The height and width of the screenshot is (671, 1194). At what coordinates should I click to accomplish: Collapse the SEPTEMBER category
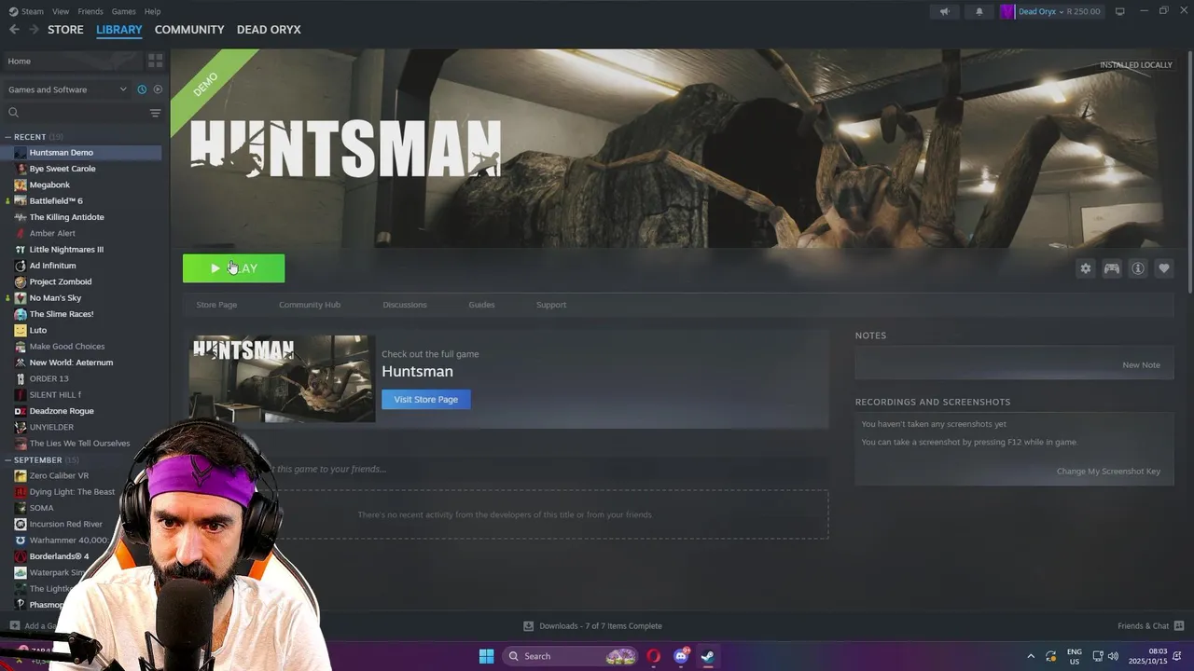coord(7,460)
